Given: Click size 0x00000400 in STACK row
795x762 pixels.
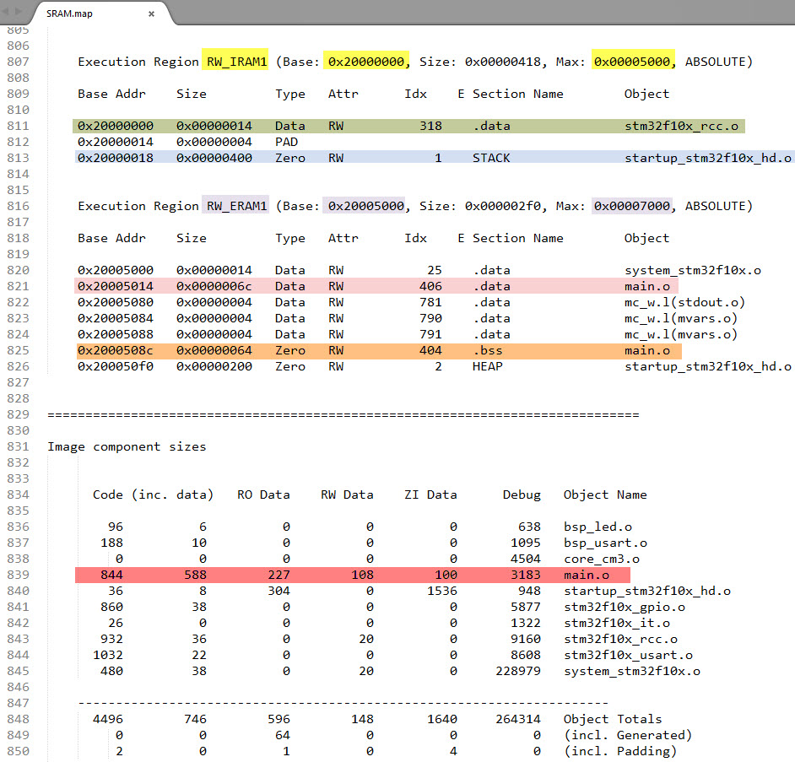Looking at the screenshot, I should [x=214, y=158].
